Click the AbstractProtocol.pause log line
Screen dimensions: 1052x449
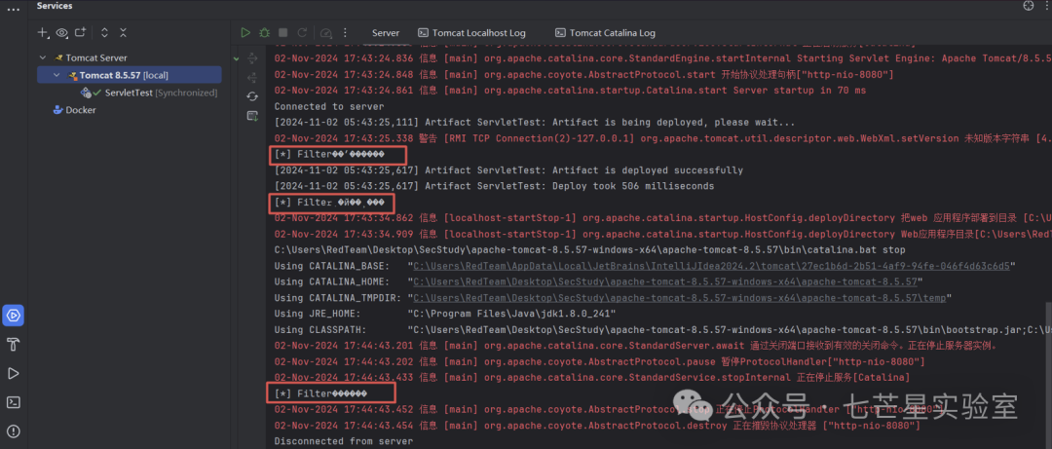pyautogui.click(x=600, y=361)
